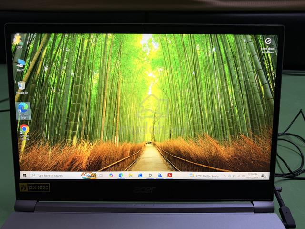The image size is (305, 229).
Task: Open File Explorer from the taskbar
Action: 131,176
